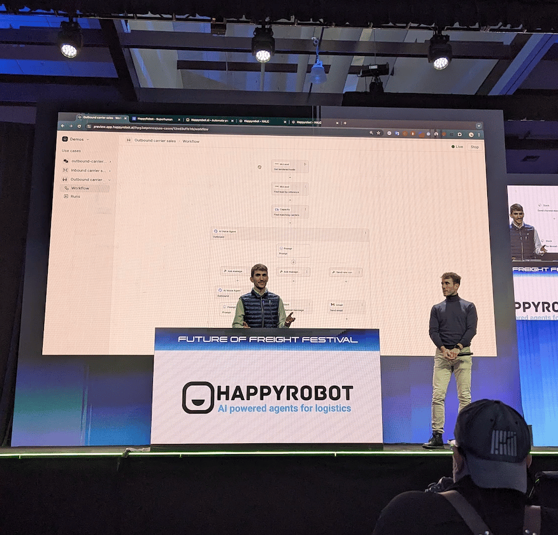Open the middle 'Ask manage...' tool node
The image size is (558, 535).
293,272
